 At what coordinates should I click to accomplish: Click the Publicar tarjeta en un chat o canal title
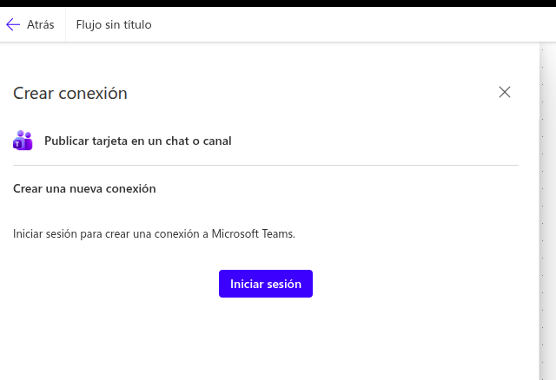point(137,141)
